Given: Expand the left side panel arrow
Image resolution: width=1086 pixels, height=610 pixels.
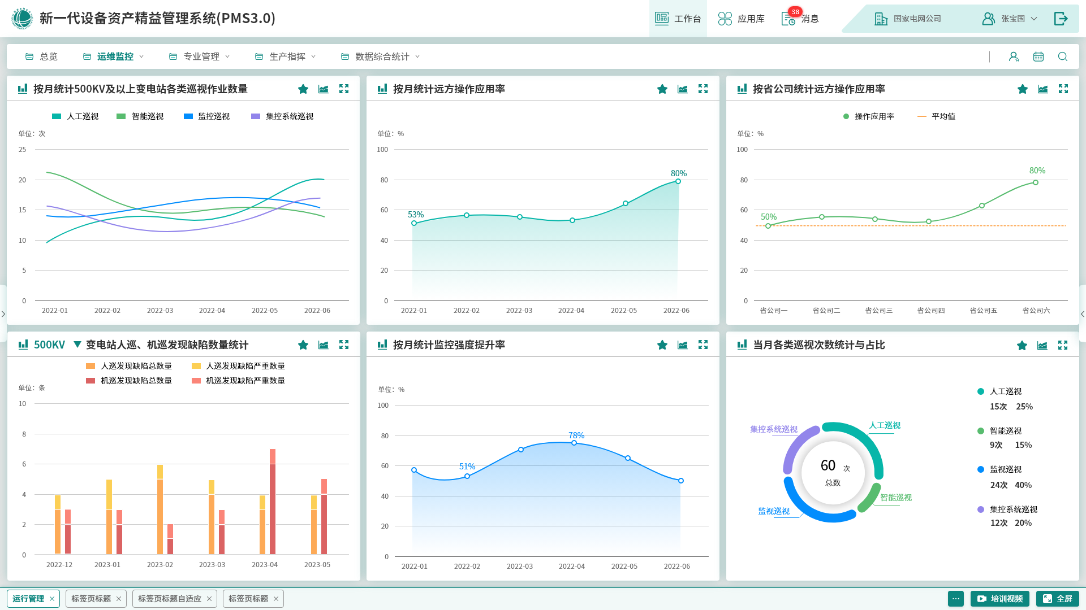Looking at the screenshot, I should (3, 314).
